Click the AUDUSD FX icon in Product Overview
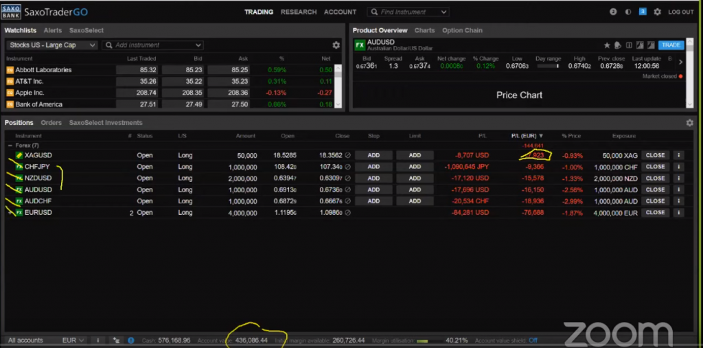Viewport: 703px width, 348px height. (360, 45)
